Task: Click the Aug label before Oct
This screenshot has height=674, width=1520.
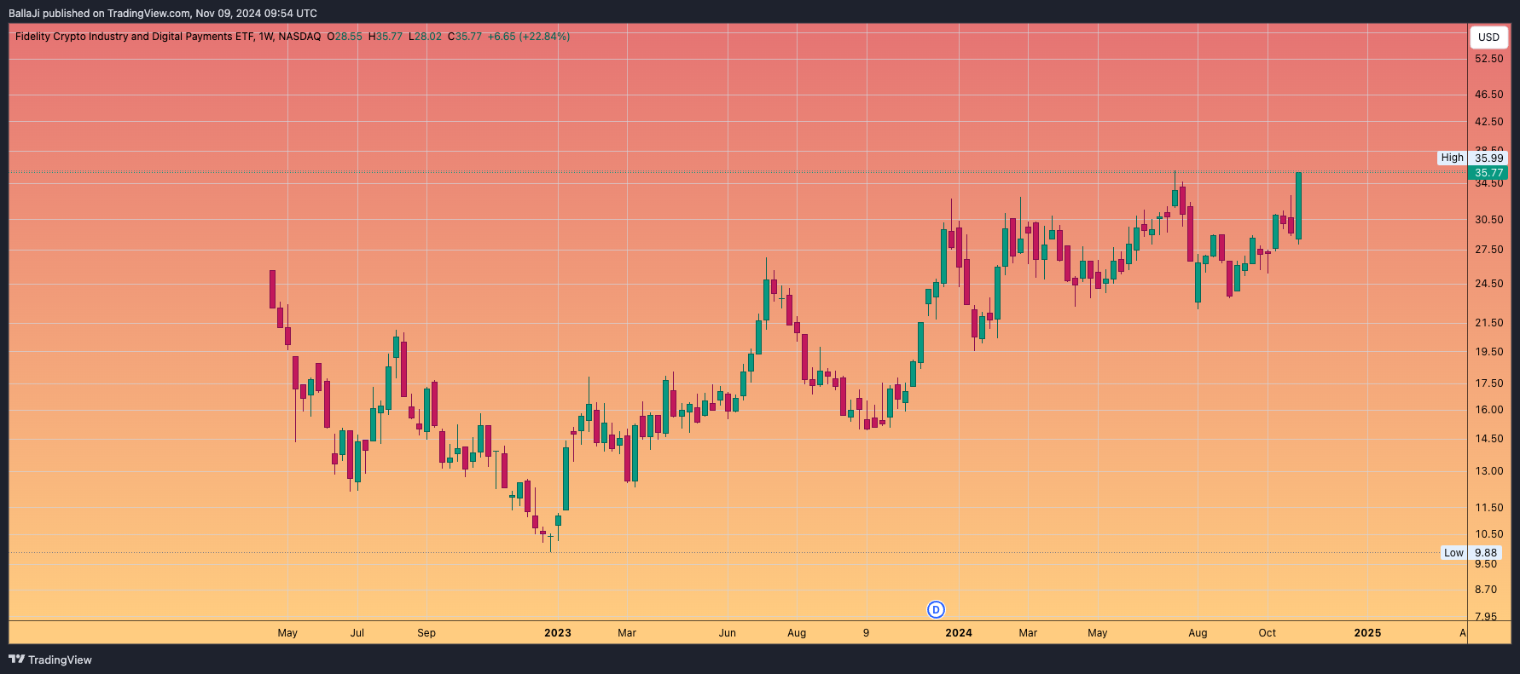Action: pyautogui.click(x=1198, y=632)
